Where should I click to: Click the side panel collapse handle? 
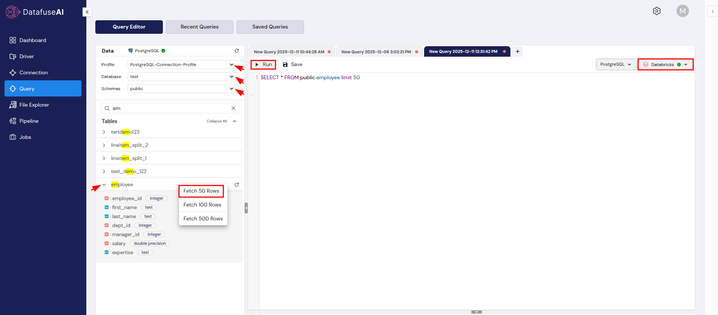point(246,208)
